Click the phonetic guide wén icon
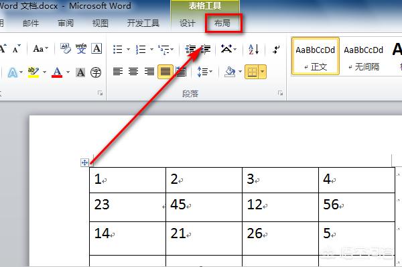Image resolution: width=402 pixels, height=267 pixels. pos(81,48)
